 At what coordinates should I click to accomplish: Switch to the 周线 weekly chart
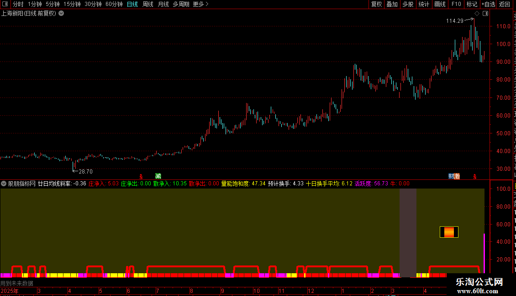[148, 4]
